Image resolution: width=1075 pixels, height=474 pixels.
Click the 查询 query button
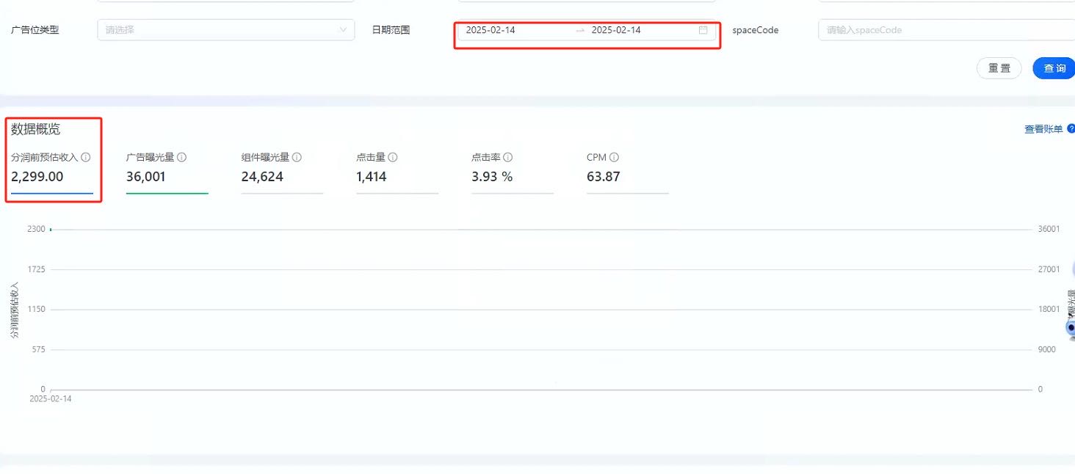[x=1054, y=68]
